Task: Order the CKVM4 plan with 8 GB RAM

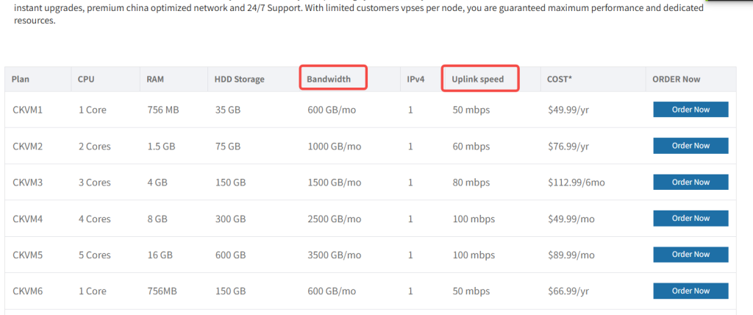Action: point(690,219)
